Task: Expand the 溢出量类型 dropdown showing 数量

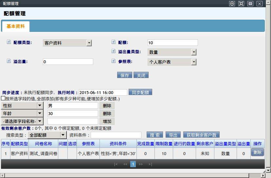Action: click(x=172, y=52)
